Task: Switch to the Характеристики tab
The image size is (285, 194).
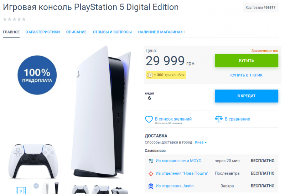Action: pos(43,32)
